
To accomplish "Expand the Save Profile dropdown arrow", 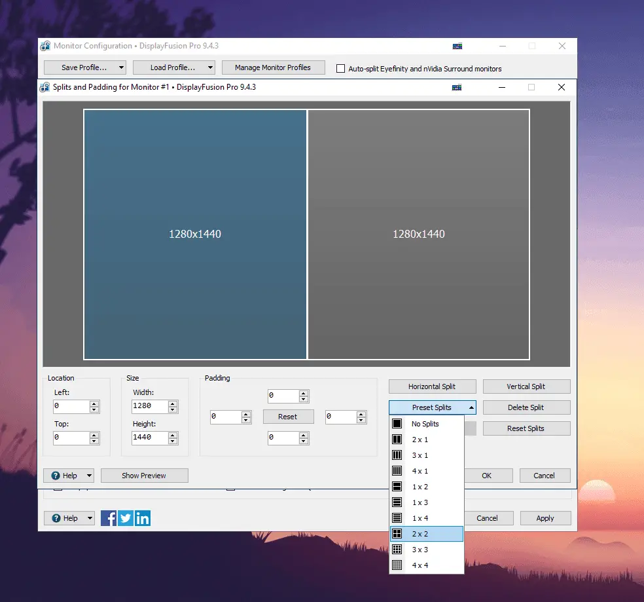I will [121, 67].
